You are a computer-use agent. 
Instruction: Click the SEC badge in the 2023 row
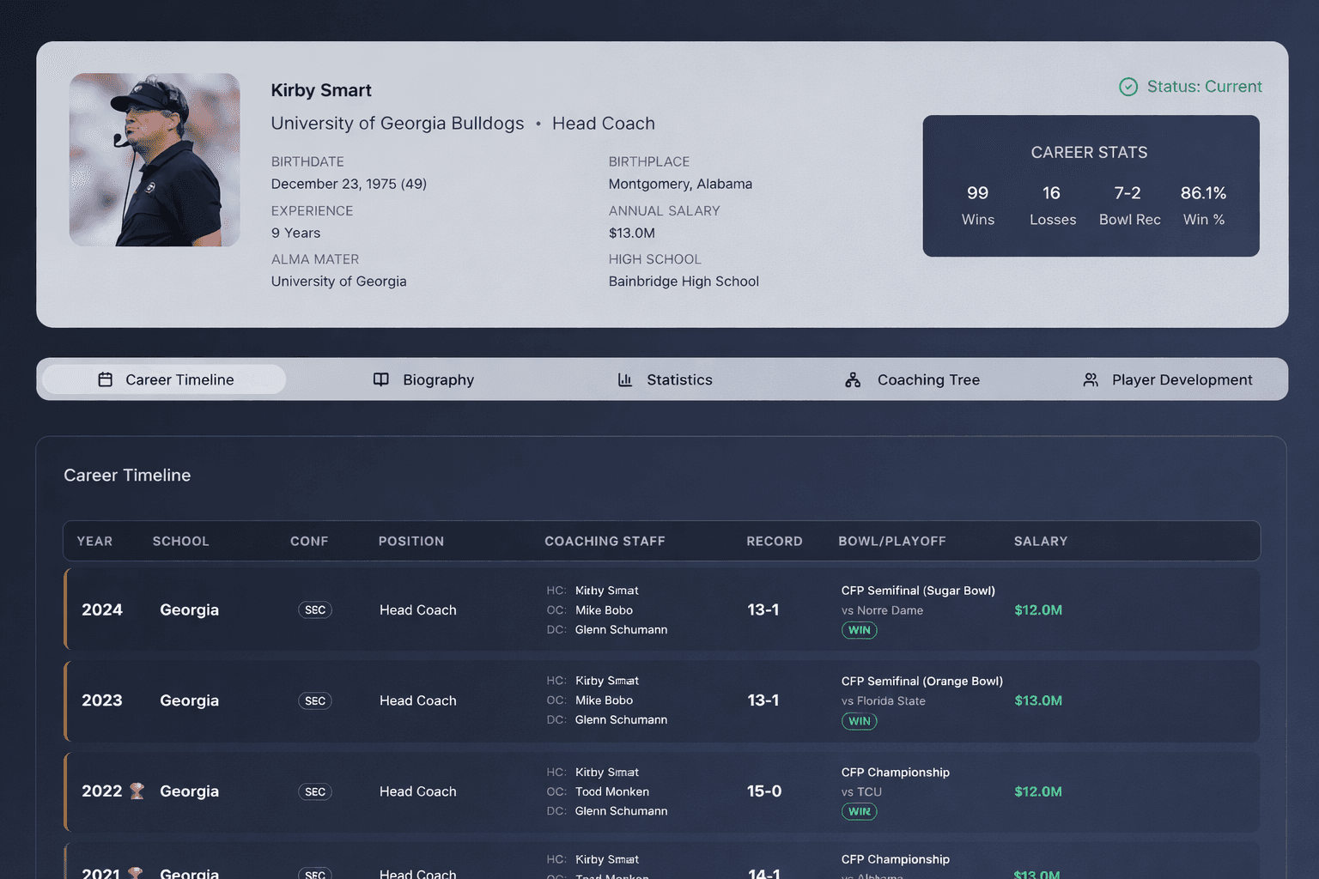315,700
